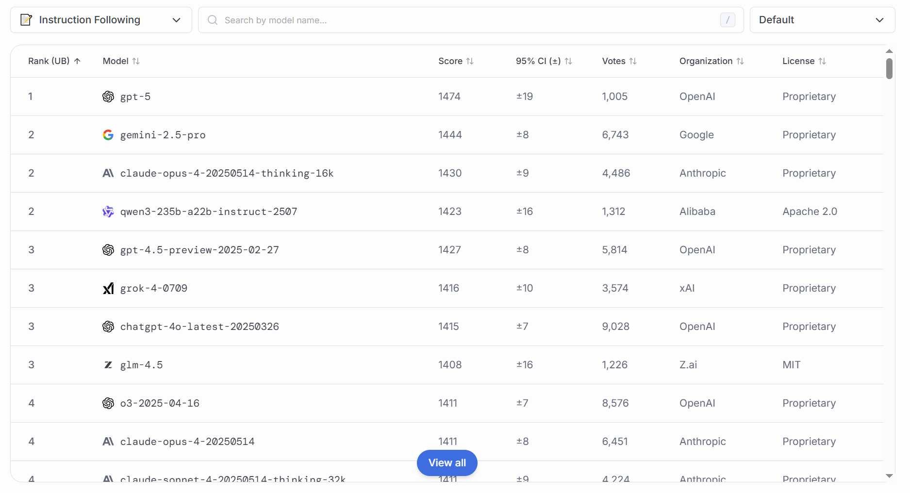Viewport: 910px width, 493px height.
Task: Click the score 1474 for gpt-5
Action: [x=449, y=97]
